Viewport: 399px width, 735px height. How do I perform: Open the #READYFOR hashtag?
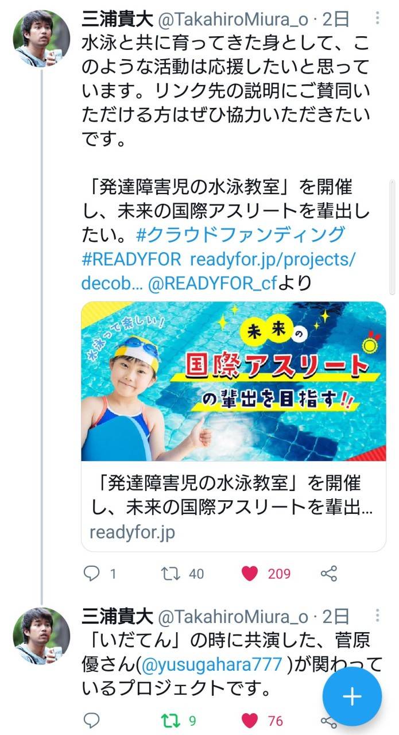click(x=131, y=259)
